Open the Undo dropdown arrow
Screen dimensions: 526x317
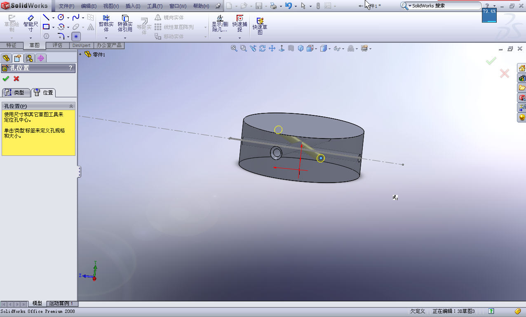[296, 6]
